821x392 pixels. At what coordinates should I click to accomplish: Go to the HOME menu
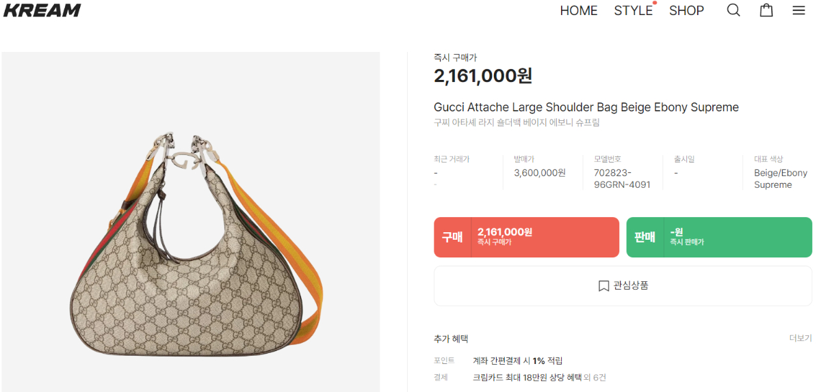579,11
